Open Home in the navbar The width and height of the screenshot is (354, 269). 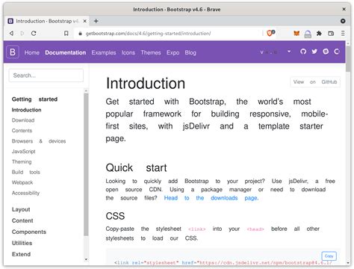(32, 52)
